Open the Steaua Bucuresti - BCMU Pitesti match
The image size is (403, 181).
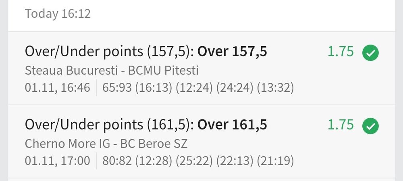click(112, 70)
